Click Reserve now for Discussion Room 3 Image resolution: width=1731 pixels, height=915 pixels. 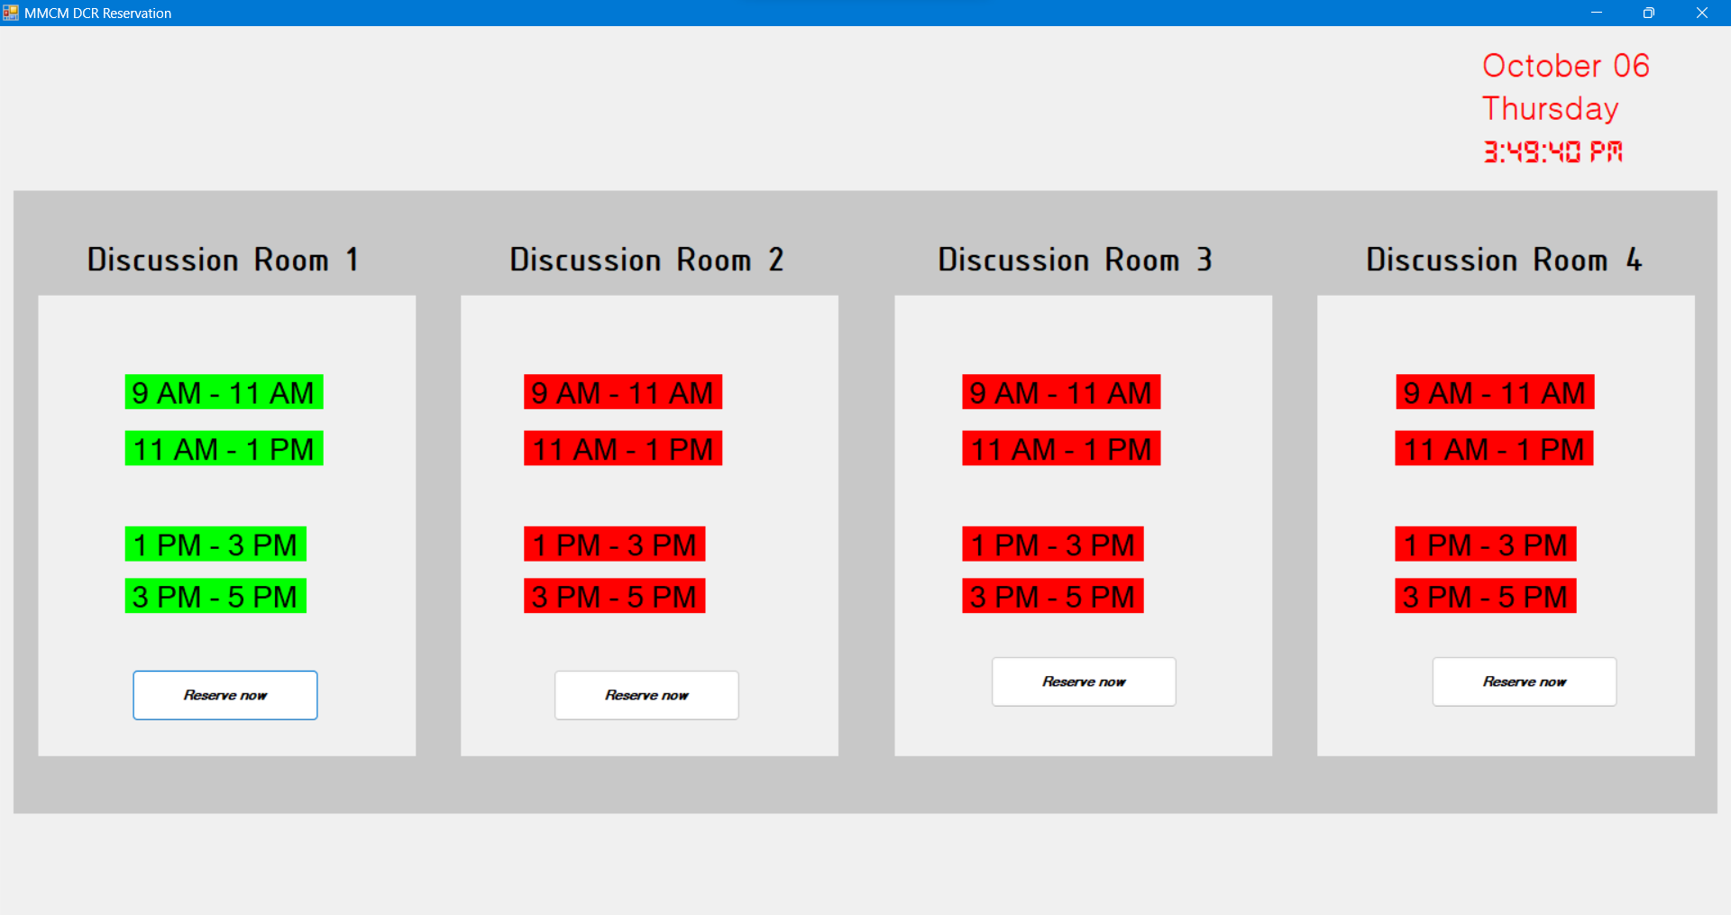point(1084,682)
